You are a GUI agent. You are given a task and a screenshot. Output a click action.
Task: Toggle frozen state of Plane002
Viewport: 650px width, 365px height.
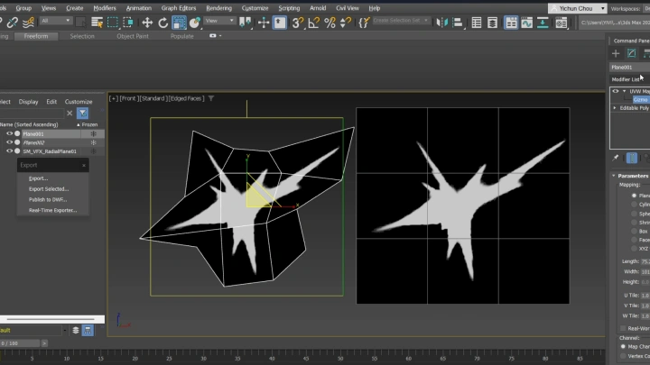point(93,142)
